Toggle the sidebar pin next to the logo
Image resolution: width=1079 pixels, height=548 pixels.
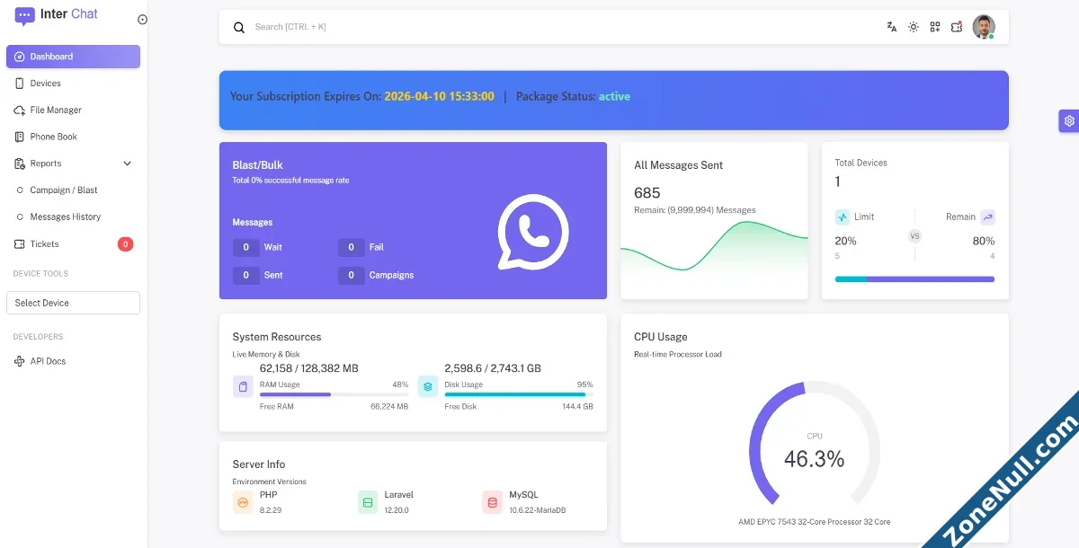[142, 20]
